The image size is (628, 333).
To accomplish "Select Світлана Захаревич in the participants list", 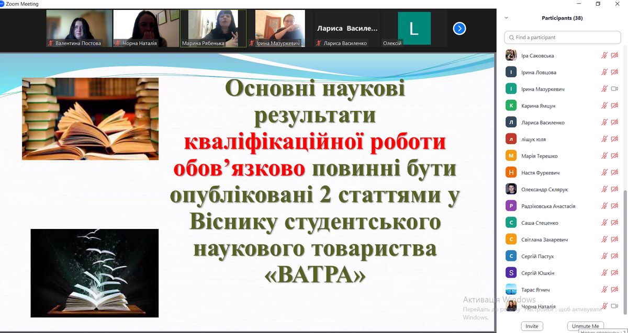I will tap(544, 239).
